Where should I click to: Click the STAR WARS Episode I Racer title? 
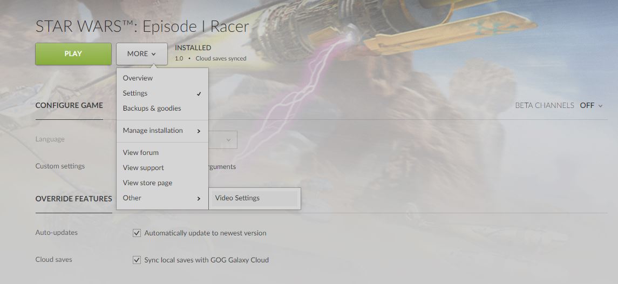pyautogui.click(x=142, y=26)
